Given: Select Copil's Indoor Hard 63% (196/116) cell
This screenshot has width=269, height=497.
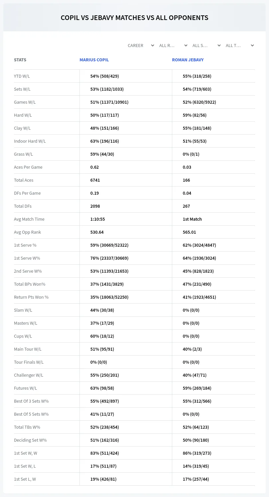Looking at the screenshot, I should pyautogui.click(x=104, y=141).
